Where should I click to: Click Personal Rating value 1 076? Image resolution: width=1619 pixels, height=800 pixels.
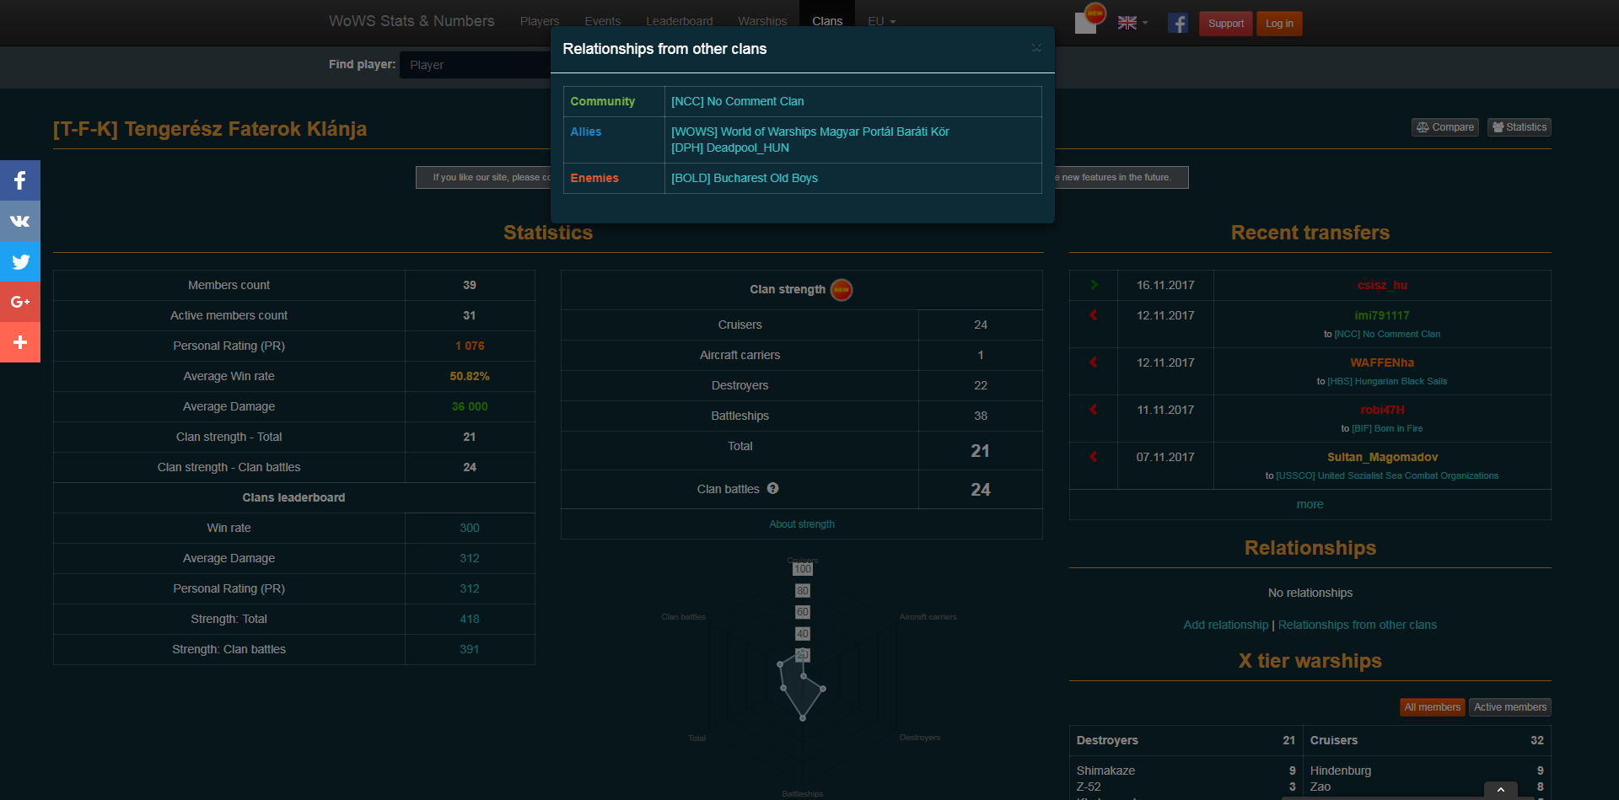click(x=470, y=346)
